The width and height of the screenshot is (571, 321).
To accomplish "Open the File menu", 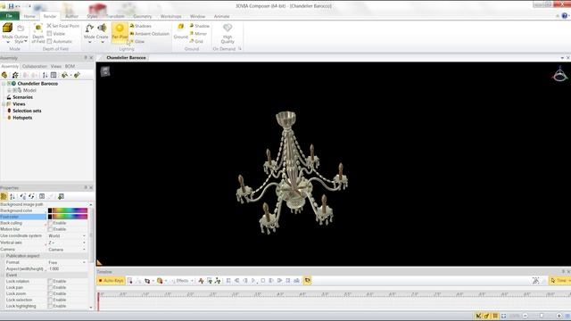I will coord(10,16).
